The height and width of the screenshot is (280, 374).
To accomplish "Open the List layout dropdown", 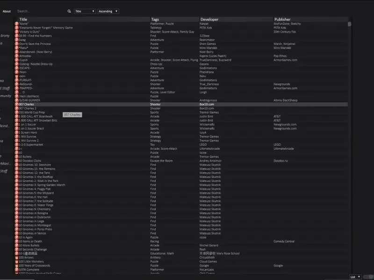I will [x=355, y=277].
